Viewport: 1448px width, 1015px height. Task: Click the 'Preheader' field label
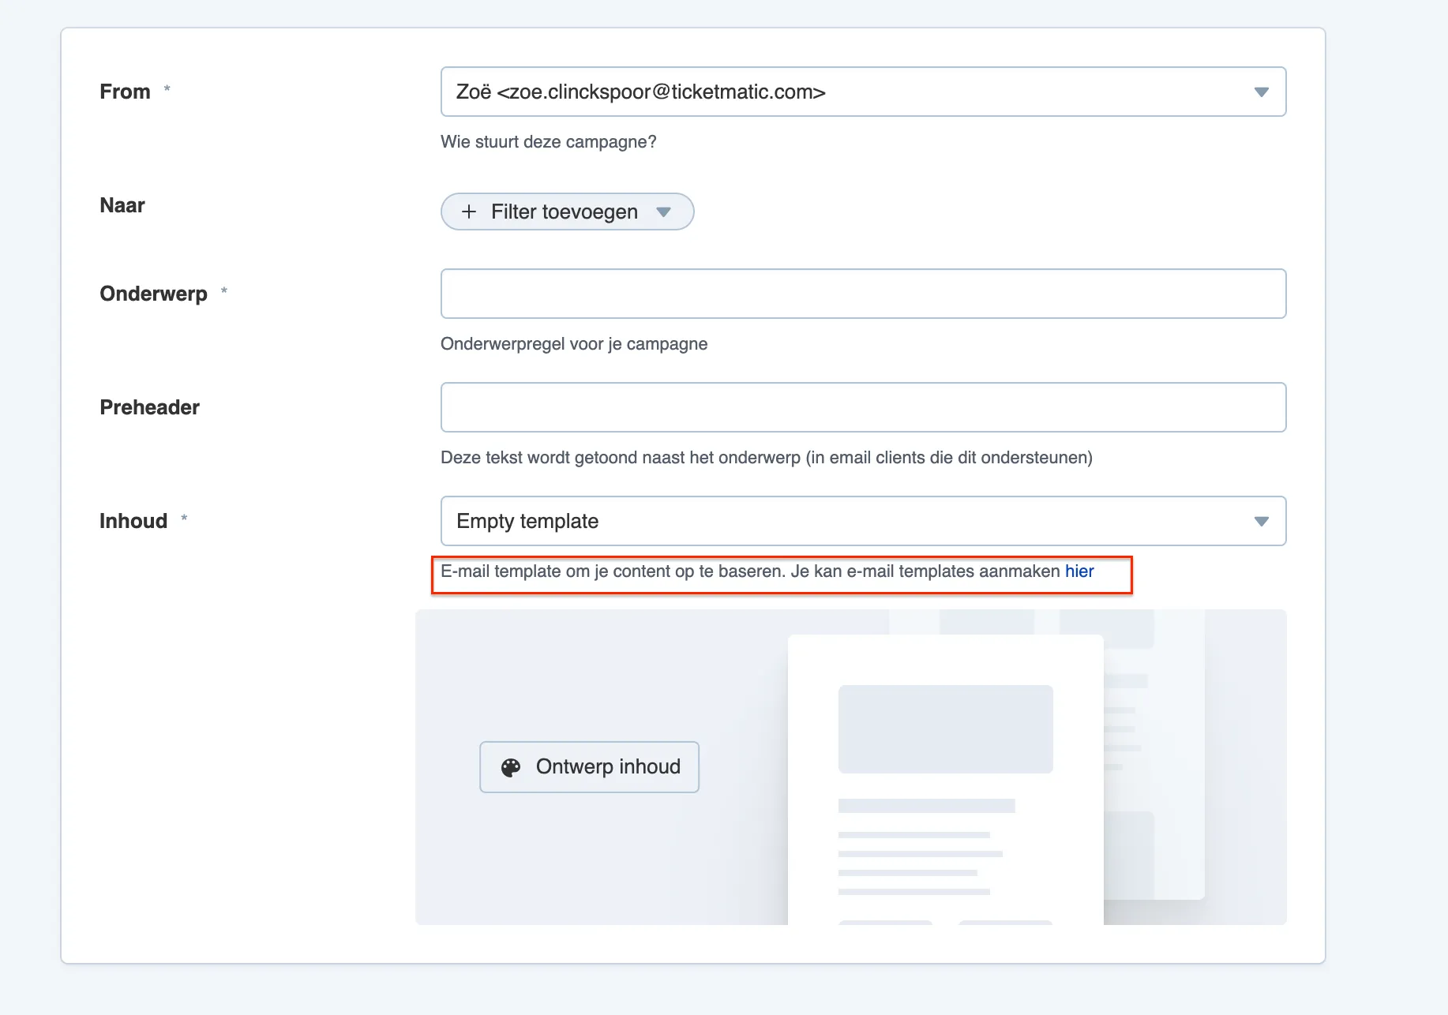tap(149, 407)
